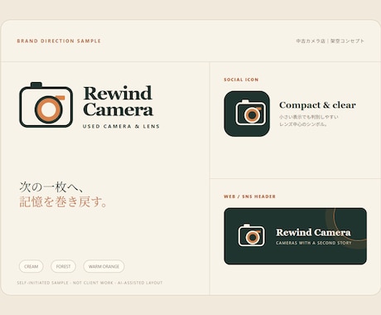Click the BRAND DIRECTION SAMPLE heading
Viewport: 381px width, 315px height.
click(59, 41)
